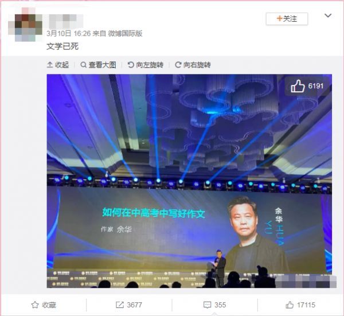Open the post options chevron menu
Viewport: 344px width, 316px height.
coord(328,15)
